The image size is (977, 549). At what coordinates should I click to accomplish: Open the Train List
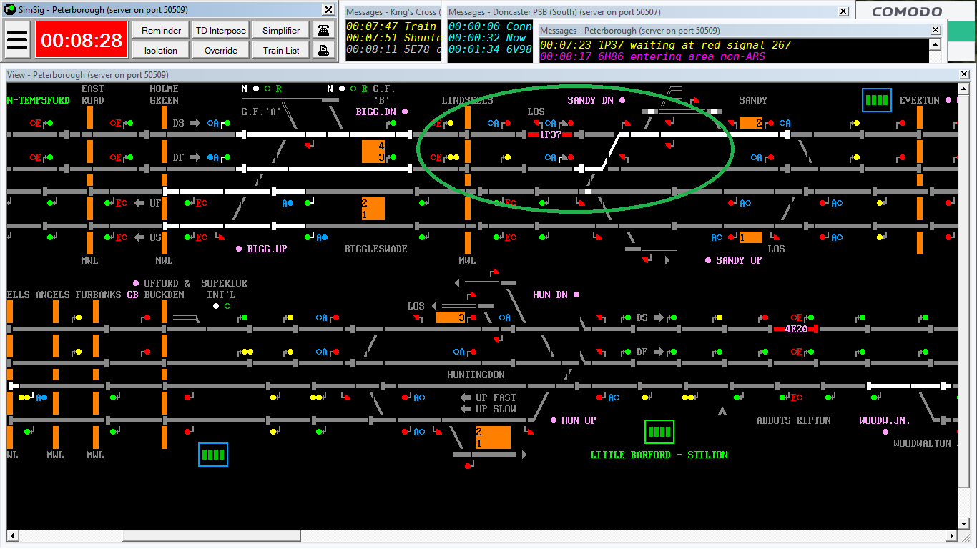(281, 50)
